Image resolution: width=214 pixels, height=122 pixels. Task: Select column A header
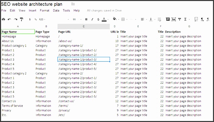click(x=18, y=26)
